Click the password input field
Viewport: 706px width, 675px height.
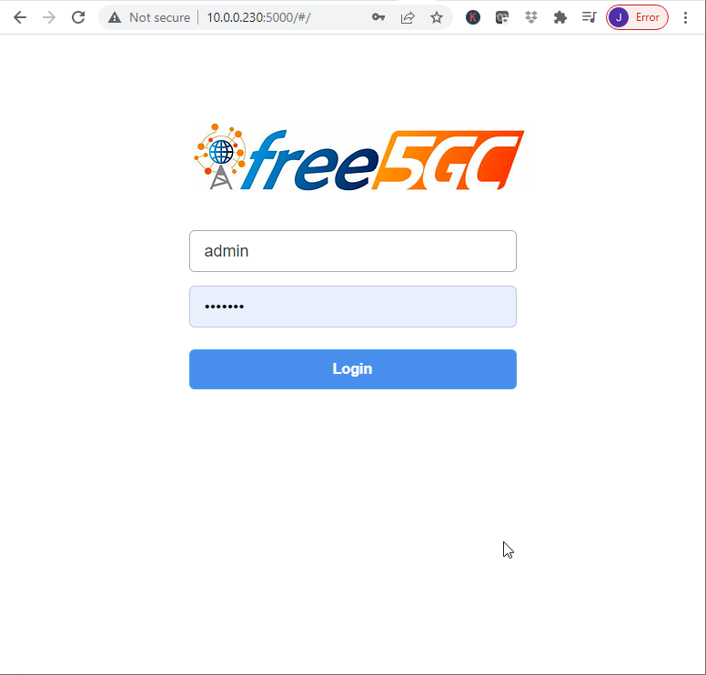(353, 307)
